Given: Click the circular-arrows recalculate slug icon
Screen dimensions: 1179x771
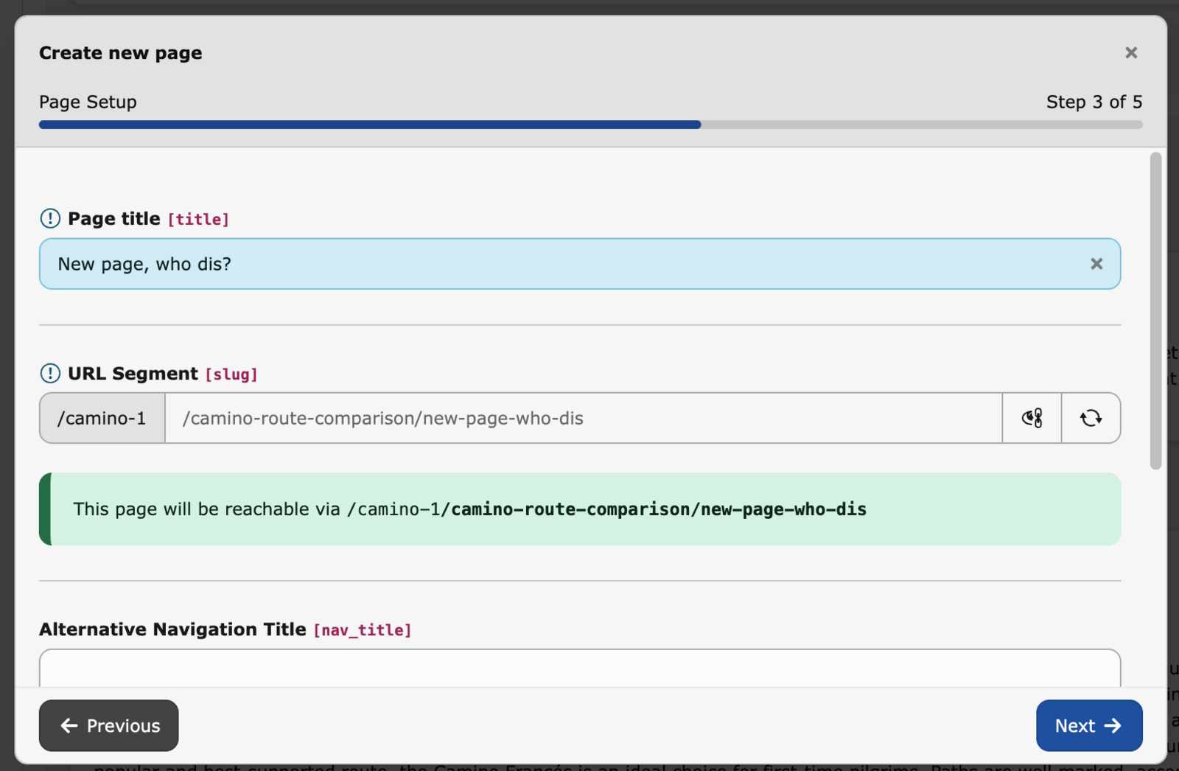Looking at the screenshot, I should pyautogui.click(x=1091, y=418).
